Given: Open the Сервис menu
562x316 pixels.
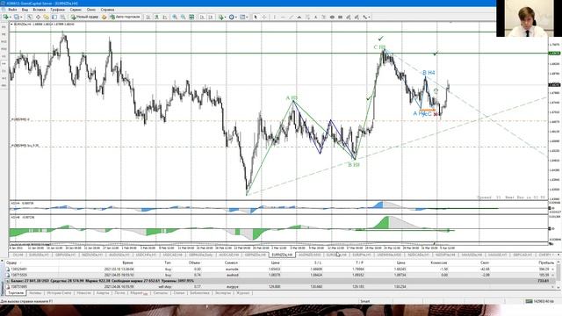Looking at the screenshot, I should pos(76,10).
